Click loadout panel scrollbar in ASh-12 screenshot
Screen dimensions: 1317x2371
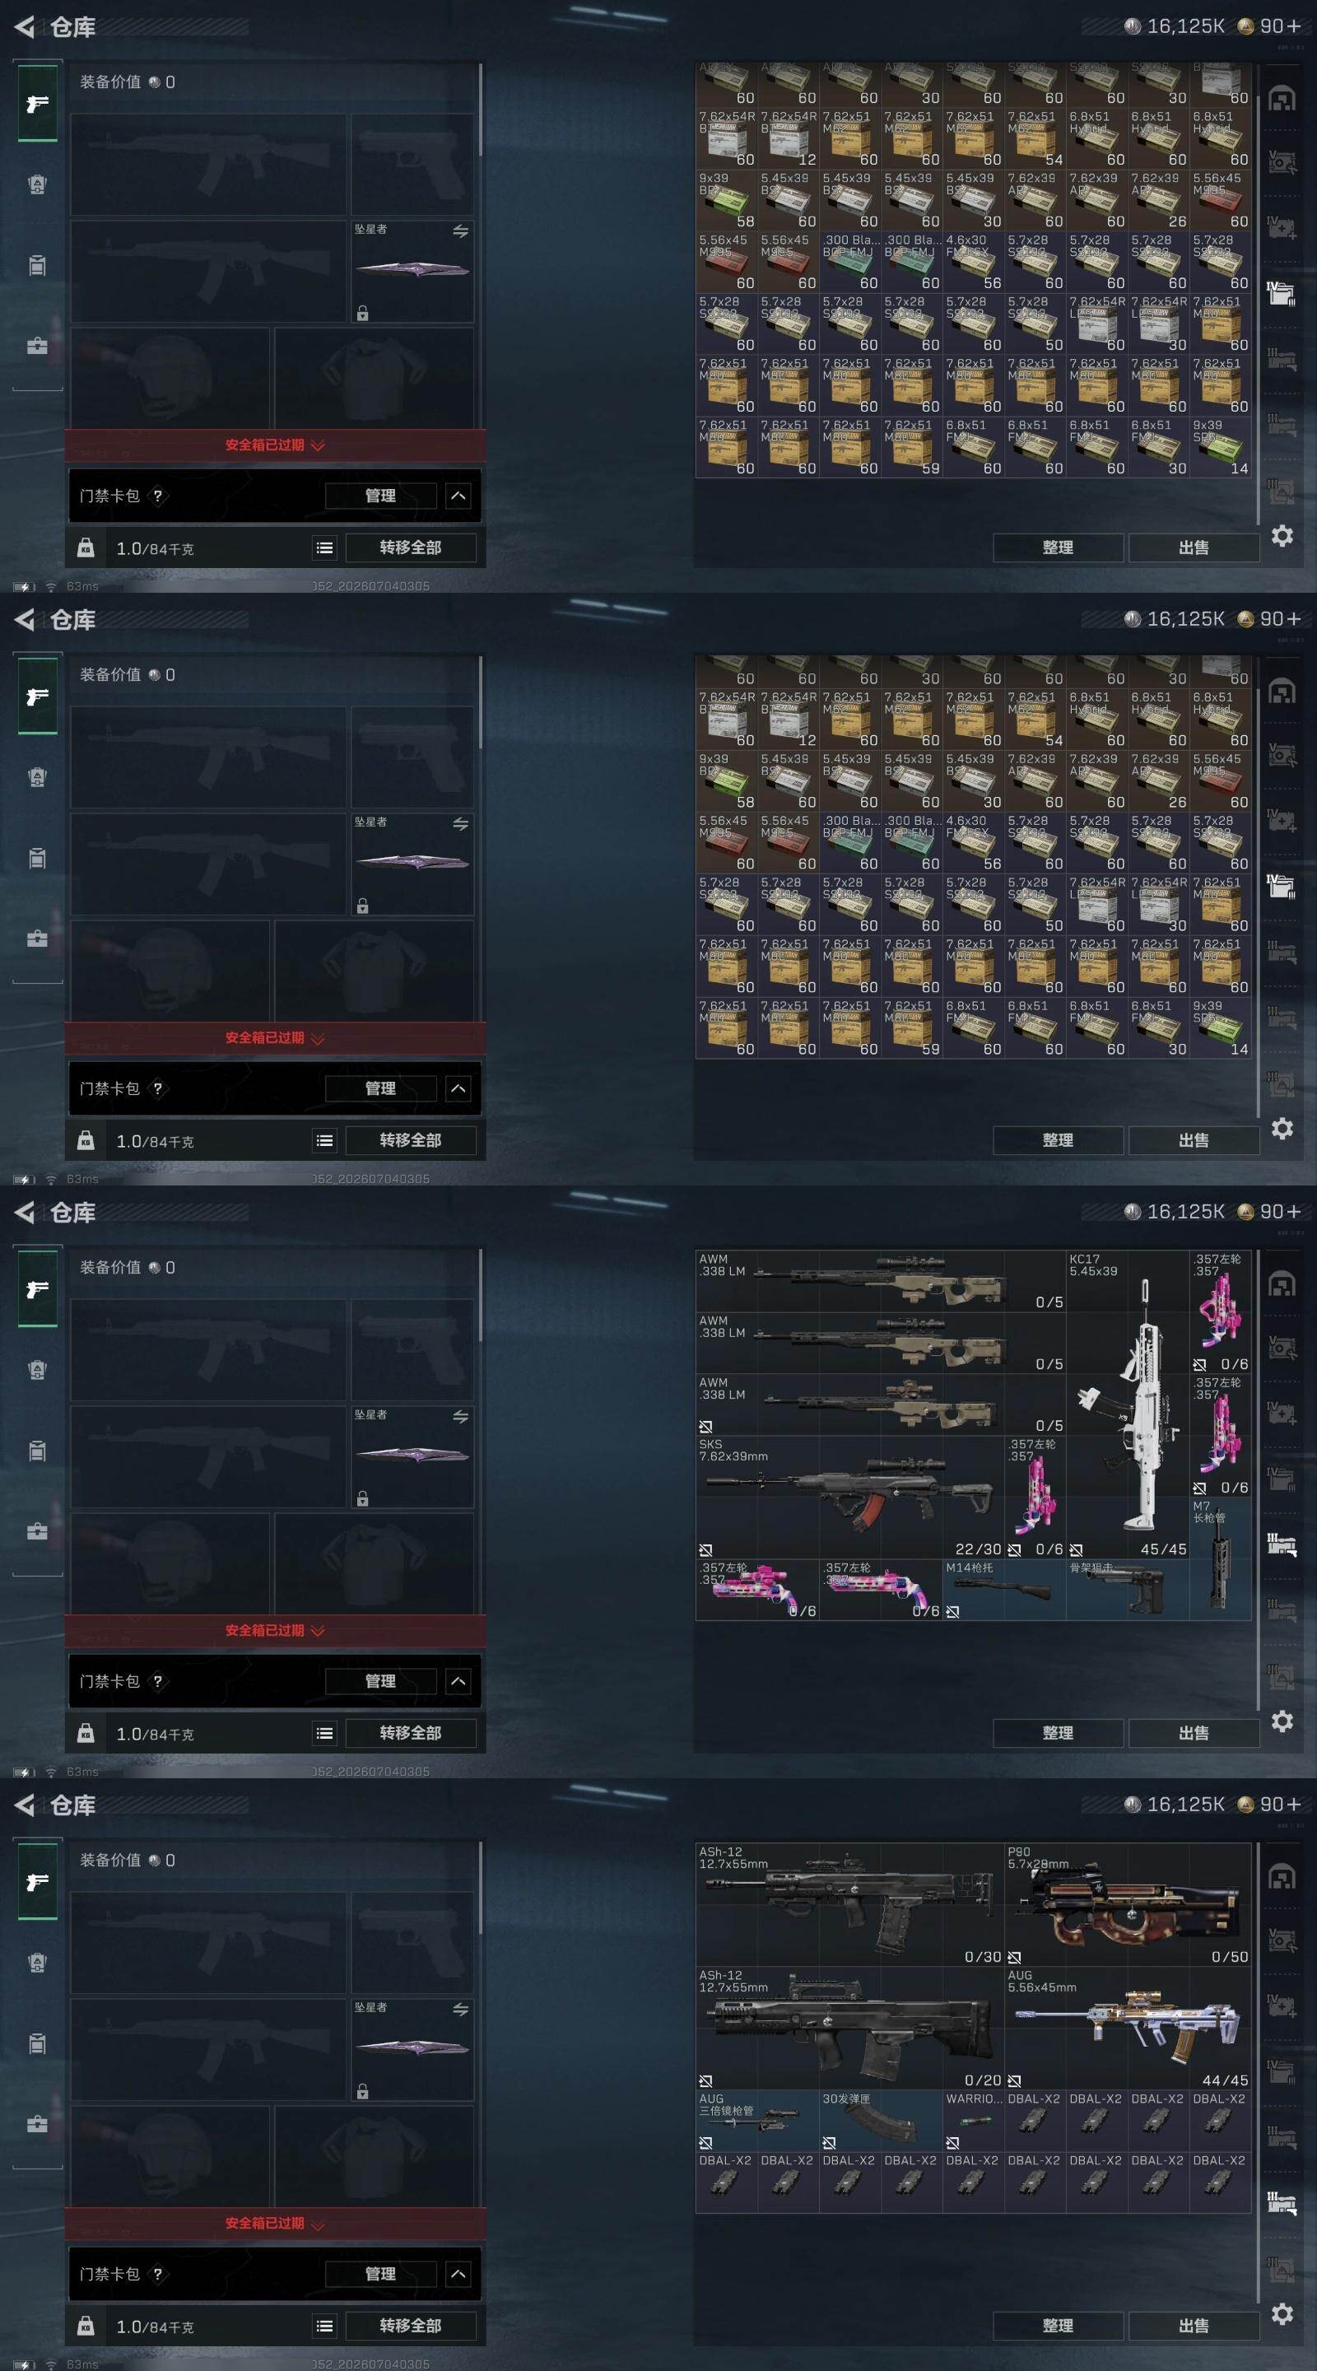click(x=481, y=1889)
